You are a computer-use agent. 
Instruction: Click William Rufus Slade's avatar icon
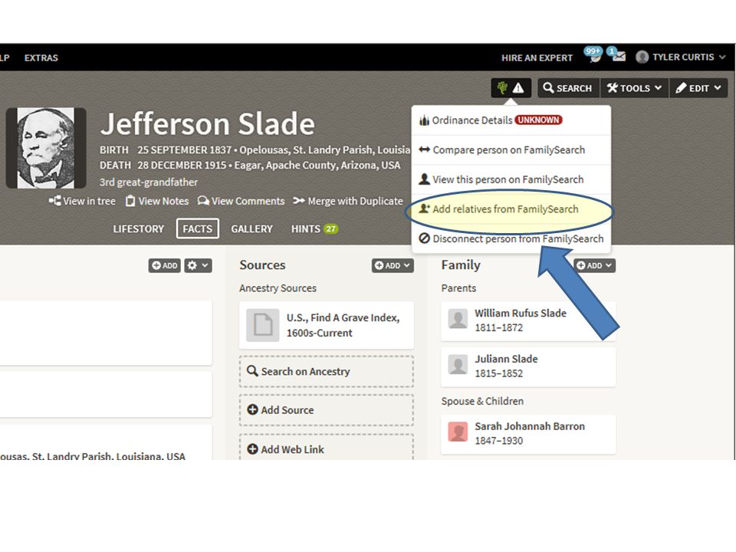(x=458, y=319)
